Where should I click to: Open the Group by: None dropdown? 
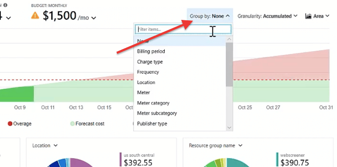pos(210,16)
